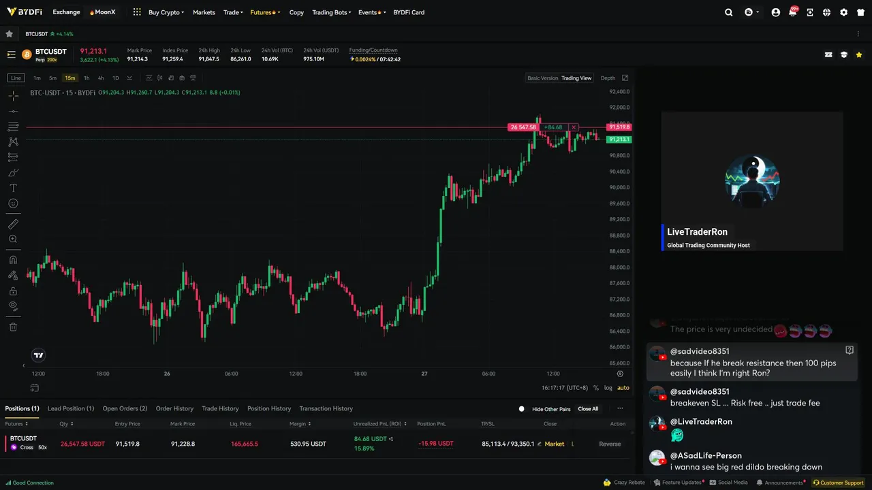This screenshot has width=872, height=490.
Task: Select the brush drawing tool
Action: point(13,173)
